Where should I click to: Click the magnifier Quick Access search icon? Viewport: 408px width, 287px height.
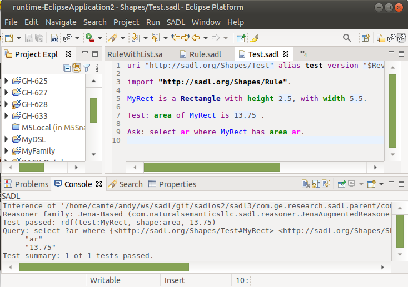pyautogui.click(x=347, y=38)
